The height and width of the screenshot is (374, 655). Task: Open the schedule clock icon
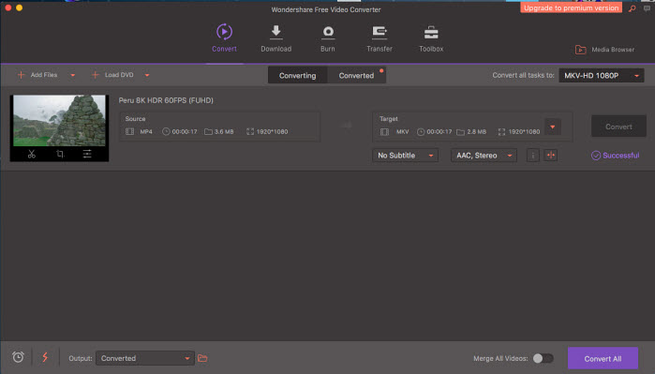click(18, 357)
